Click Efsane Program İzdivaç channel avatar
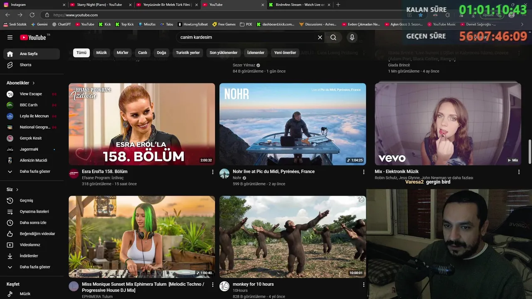Viewport: 532px width, 299px height. pyautogui.click(x=74, y=174)
